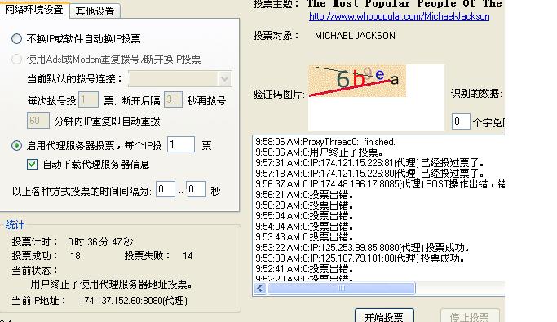Click the minimum 时间间隔 input box
This screenshot has width=557, height=322.
point(166,189)
